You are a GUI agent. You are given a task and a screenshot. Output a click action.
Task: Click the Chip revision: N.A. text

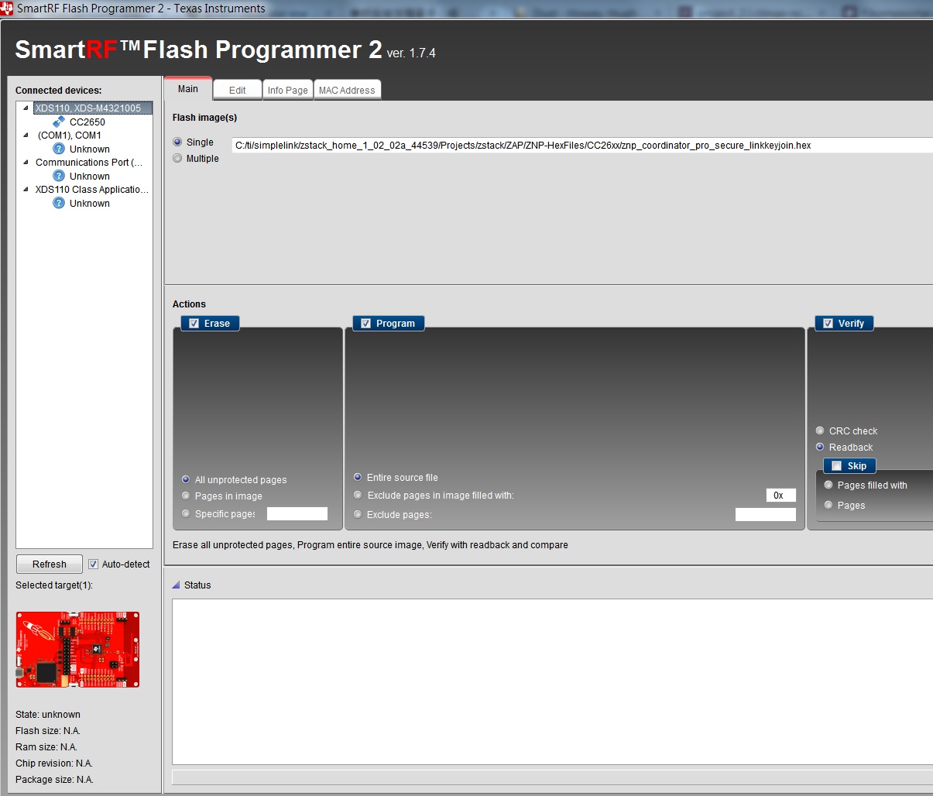[54, 763]
